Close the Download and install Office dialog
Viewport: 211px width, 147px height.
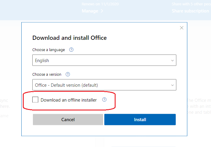coord(182,28)
